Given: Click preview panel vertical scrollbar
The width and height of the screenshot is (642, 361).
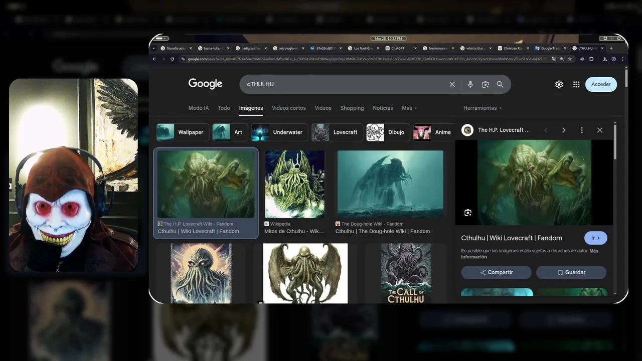Looking at the screenshot, I should click(x=615, y=143).
